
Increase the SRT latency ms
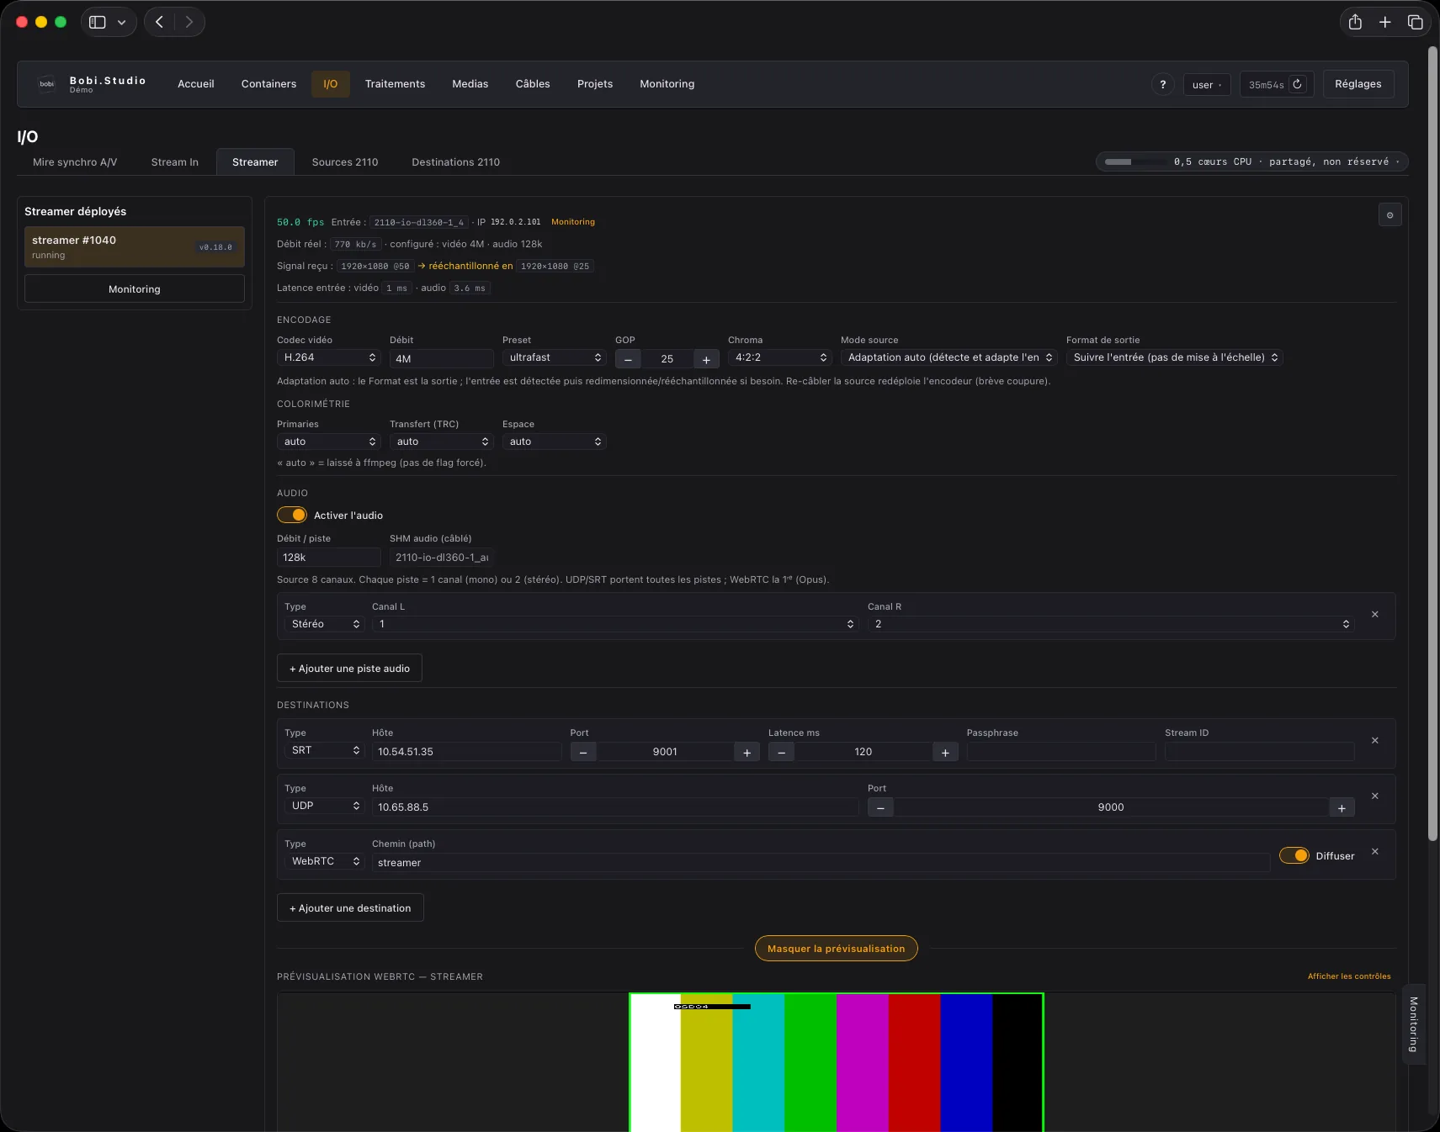pos(945,752)
